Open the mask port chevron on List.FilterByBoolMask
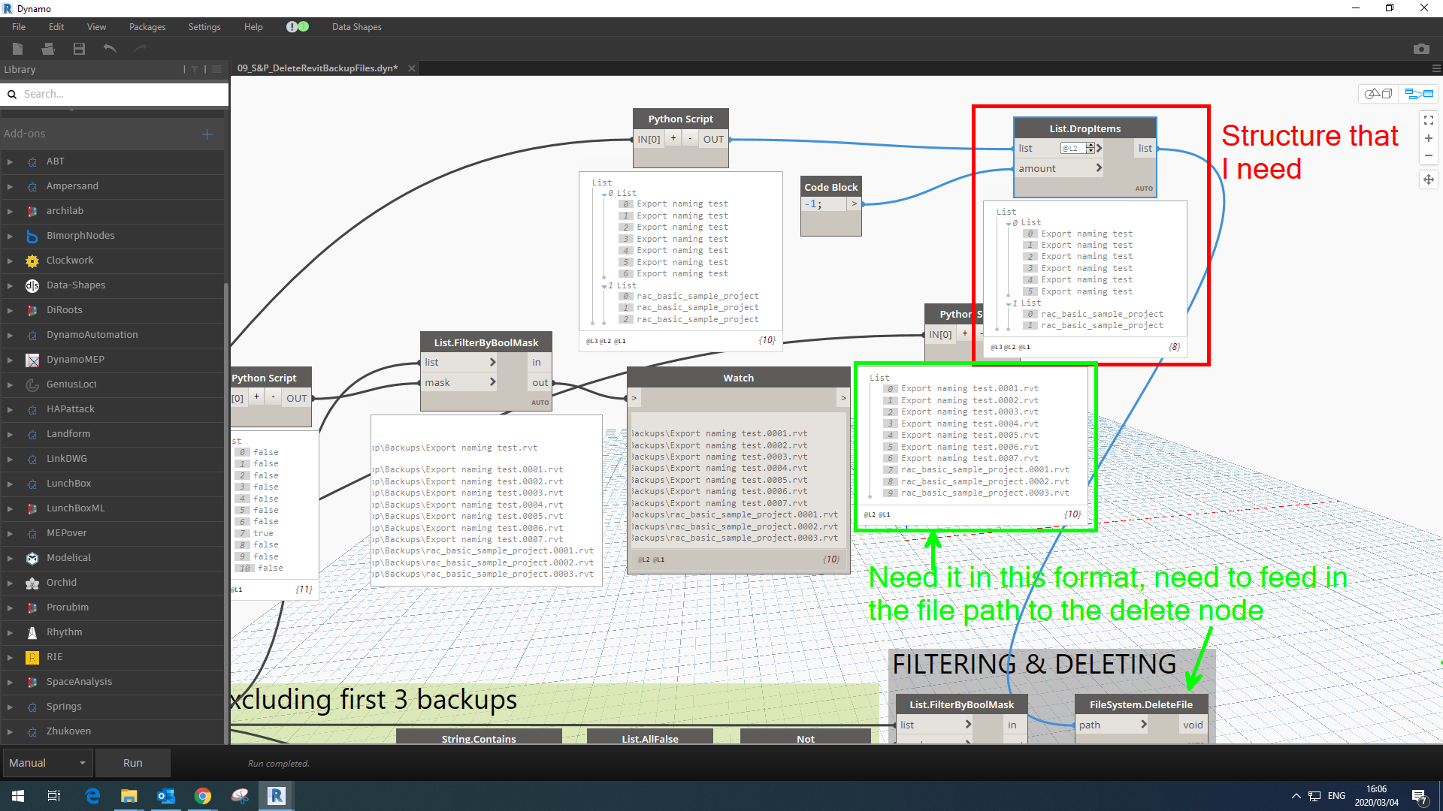The image size is (1443, 811). click(493, 382)
